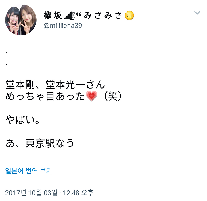This screenshot has height=201, width=207.
Task: Click the first dot line of tweet
Action: click(x=6, y=52)
